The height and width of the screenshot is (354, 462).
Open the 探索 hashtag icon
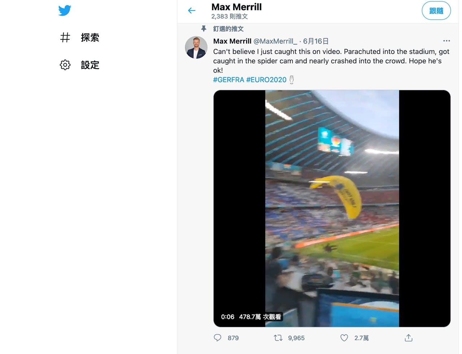coord(65,38)
